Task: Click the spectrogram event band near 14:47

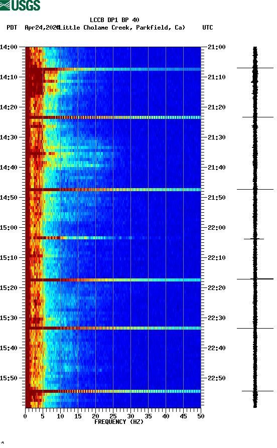Action: (113, 190)
